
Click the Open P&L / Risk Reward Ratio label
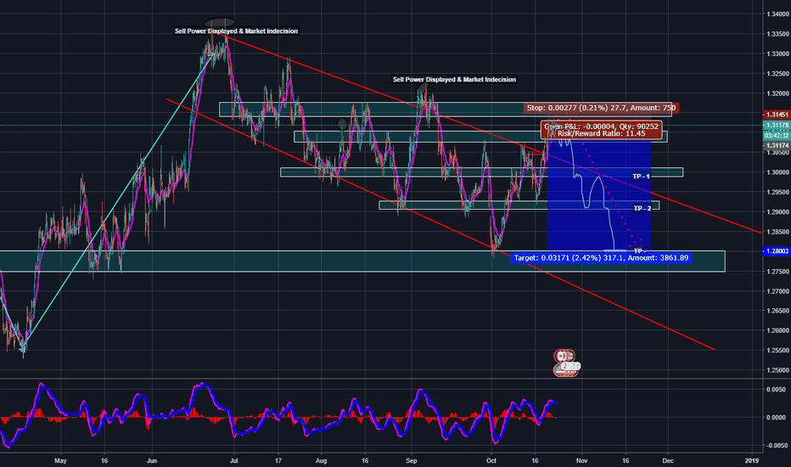point(601,130)
